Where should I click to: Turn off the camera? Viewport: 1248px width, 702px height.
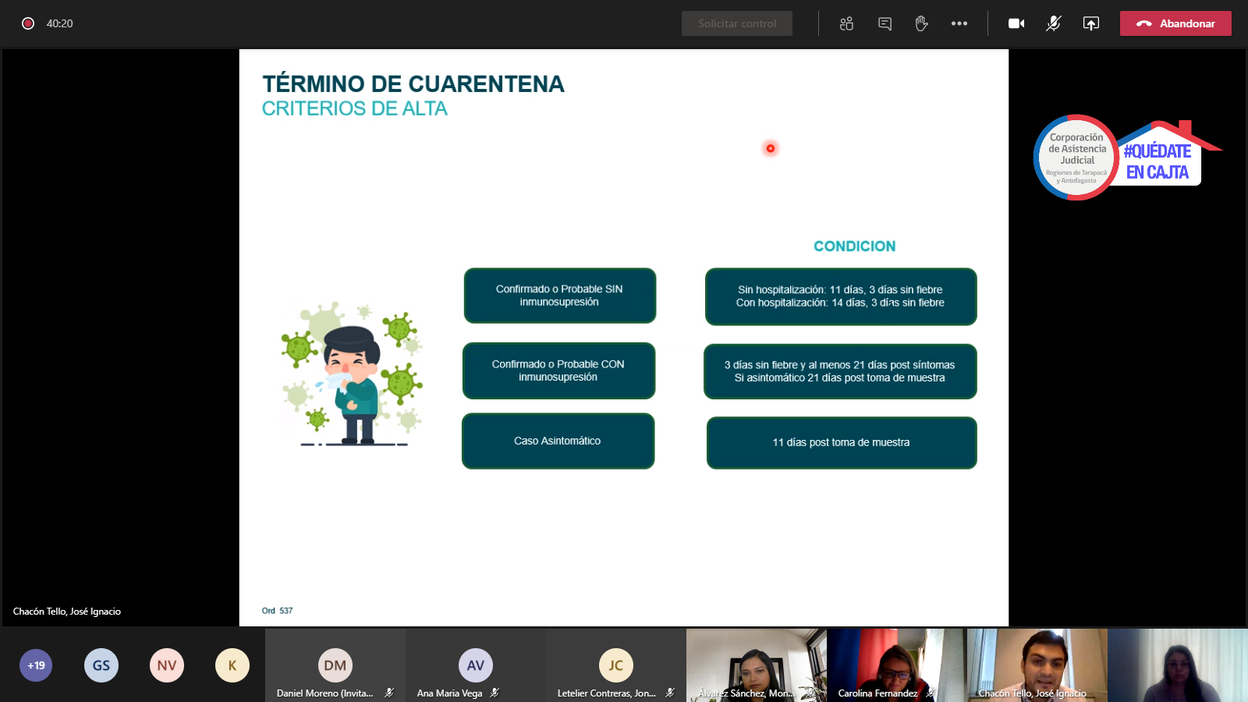(1016, 23)
